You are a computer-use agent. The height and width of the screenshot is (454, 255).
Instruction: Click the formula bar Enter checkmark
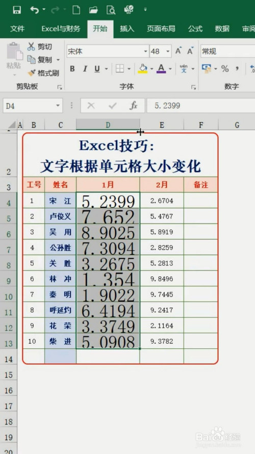(x=113, y=106)
